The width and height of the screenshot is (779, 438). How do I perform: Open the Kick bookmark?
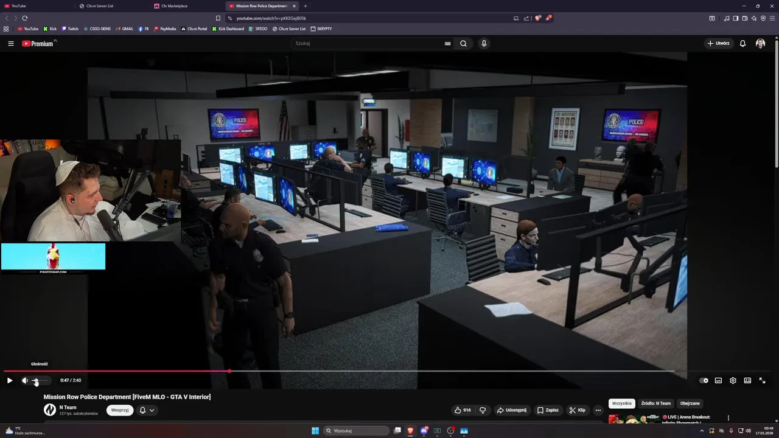(50, 29)
